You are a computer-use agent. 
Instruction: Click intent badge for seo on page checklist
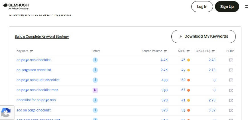[95, 110]
